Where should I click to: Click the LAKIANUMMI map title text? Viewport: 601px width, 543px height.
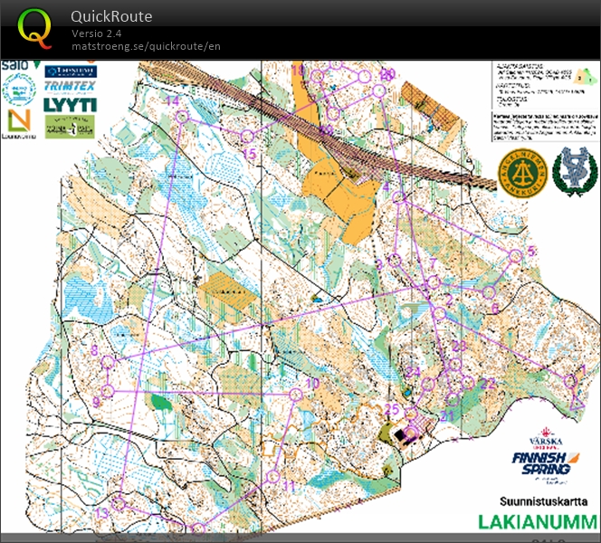click(x=537, y=522)
